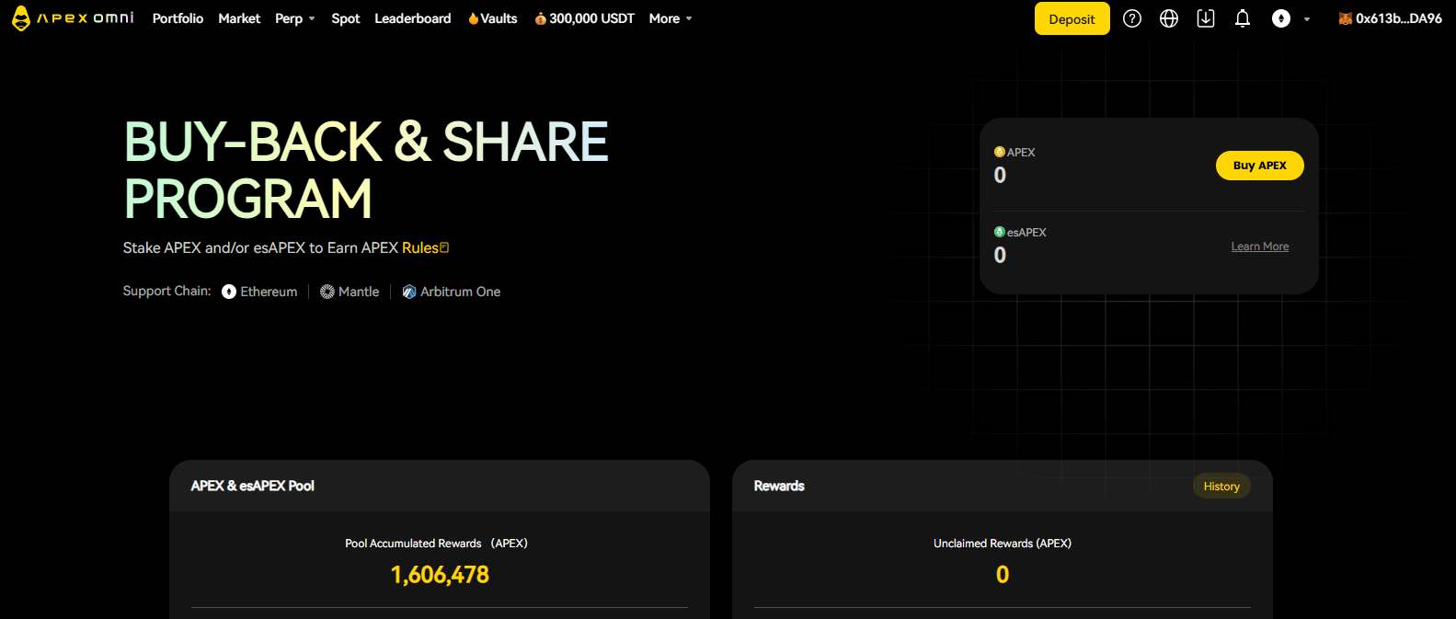Click the ApeX Omni logo
Image resolution: width=1456 pixels, height=619 pixels.
[72, 18]
